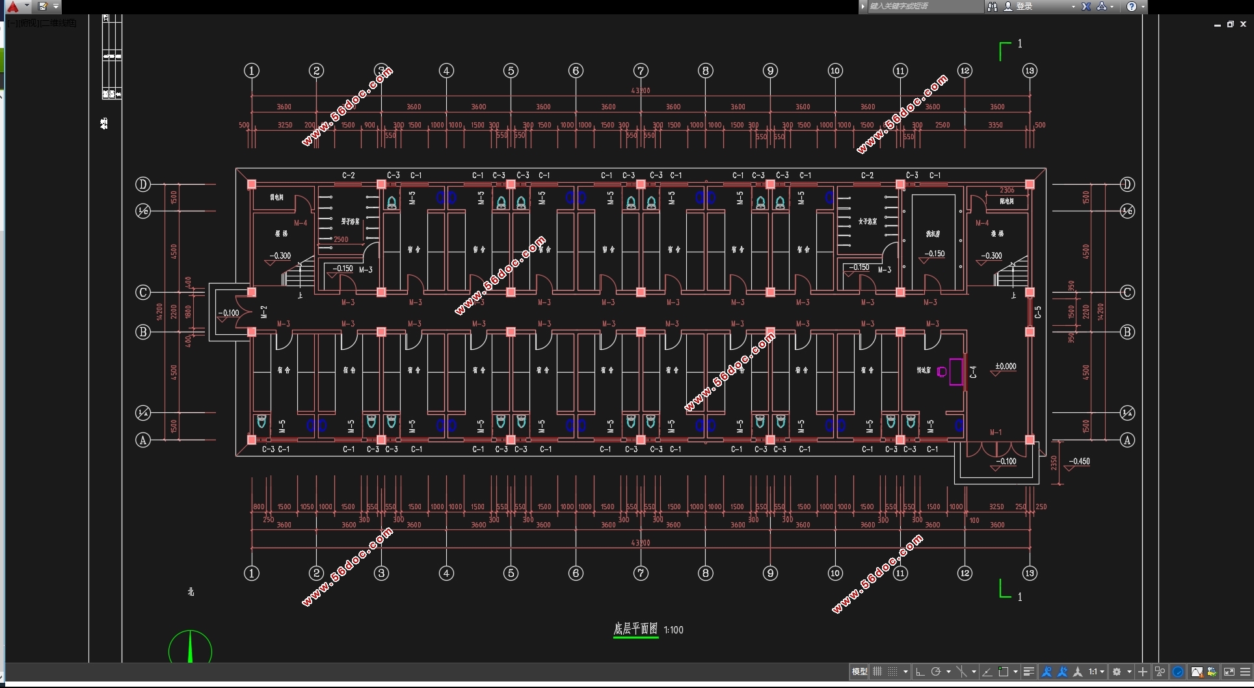
Task: Expand the Quick Access Toolbar customize arrow
Action: pos(56,7)
